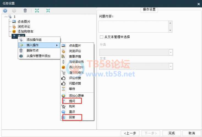Click the 完成 button

point(172,133)
